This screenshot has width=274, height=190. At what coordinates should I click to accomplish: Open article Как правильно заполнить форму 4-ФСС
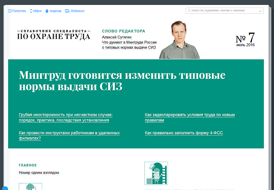click(x=184, y=133)
